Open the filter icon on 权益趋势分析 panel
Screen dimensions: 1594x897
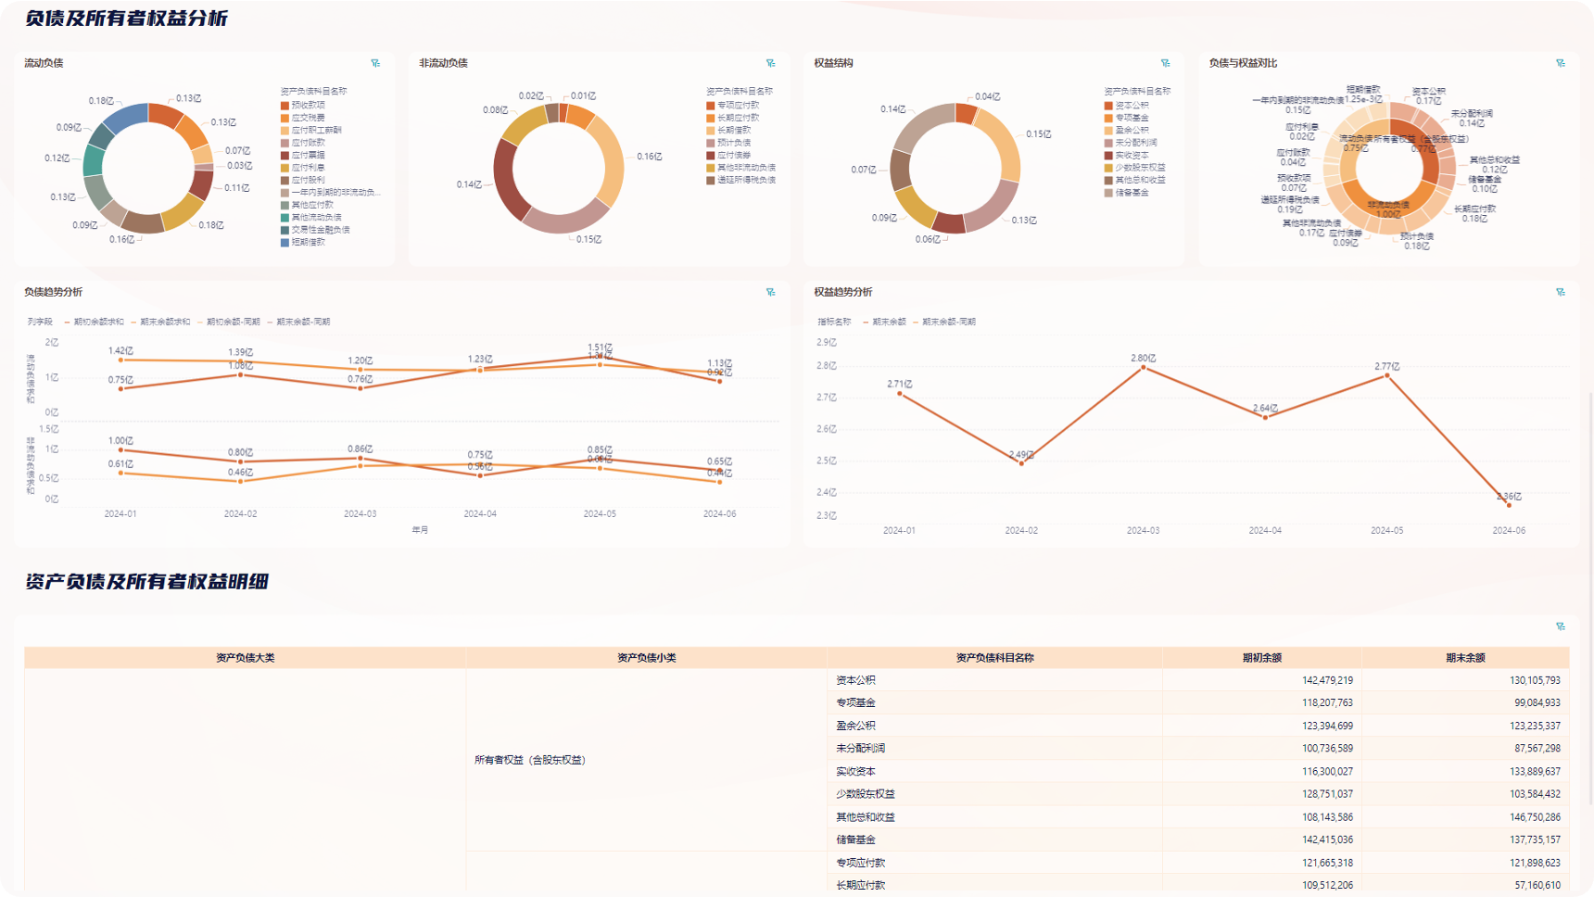tap(1560, 292)
